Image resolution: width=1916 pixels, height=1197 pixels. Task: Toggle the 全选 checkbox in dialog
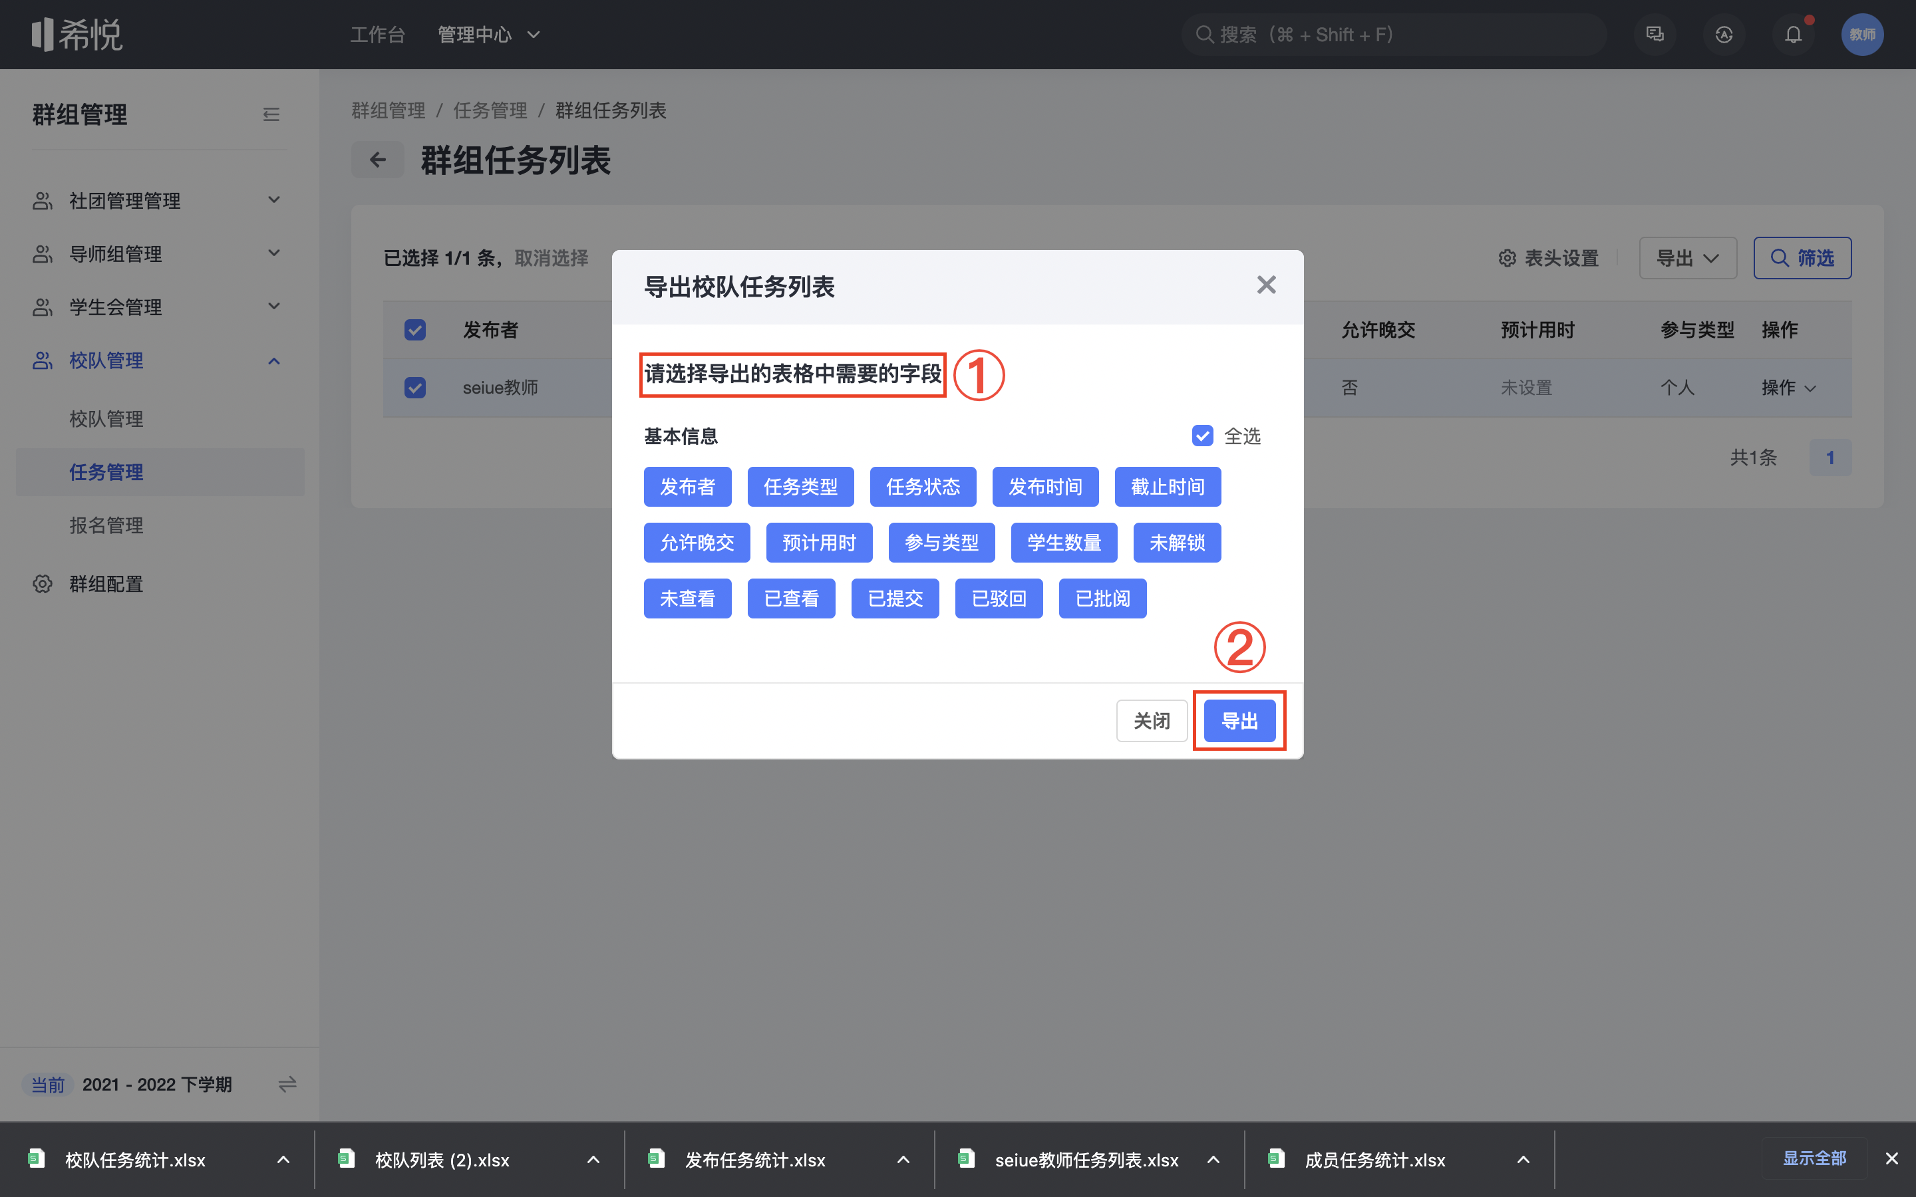point(1202,436)
